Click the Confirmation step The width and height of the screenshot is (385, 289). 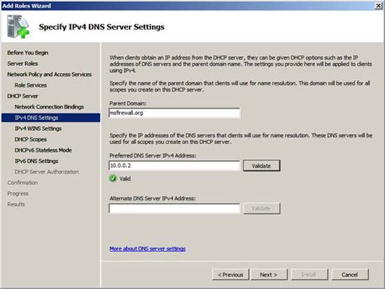click(x=22, y=183)
